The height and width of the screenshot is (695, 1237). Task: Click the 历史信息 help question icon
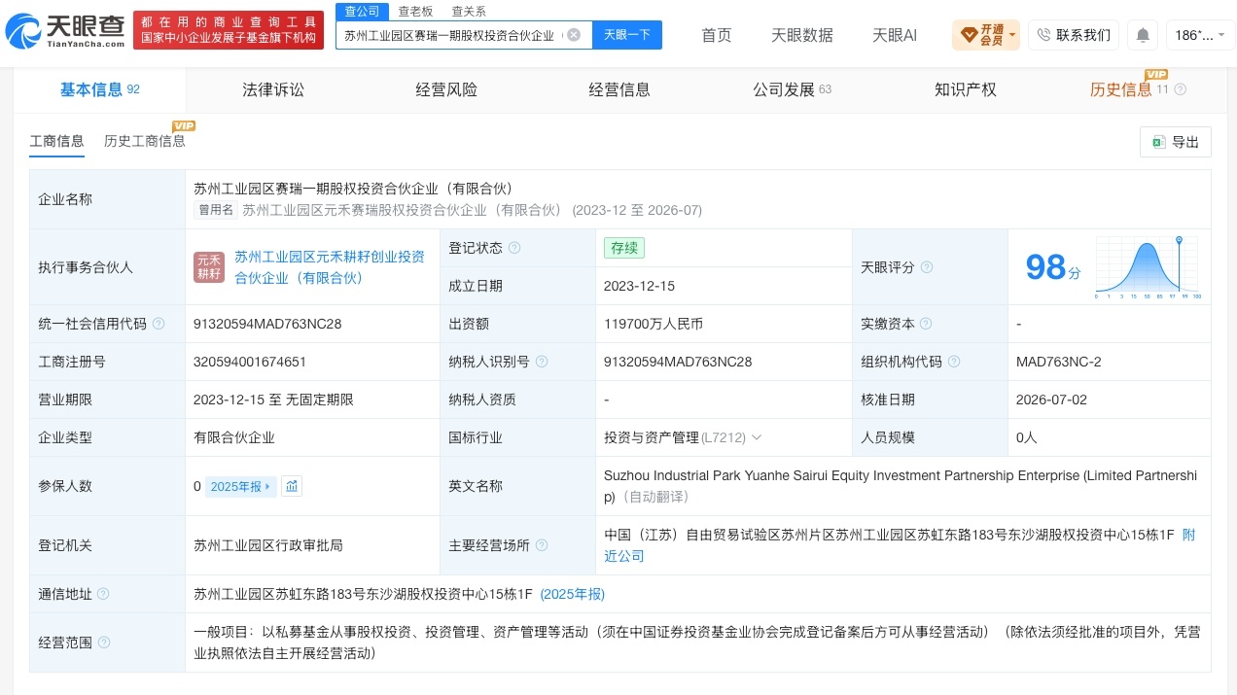pyautogui.click(x=1181, y=89)
